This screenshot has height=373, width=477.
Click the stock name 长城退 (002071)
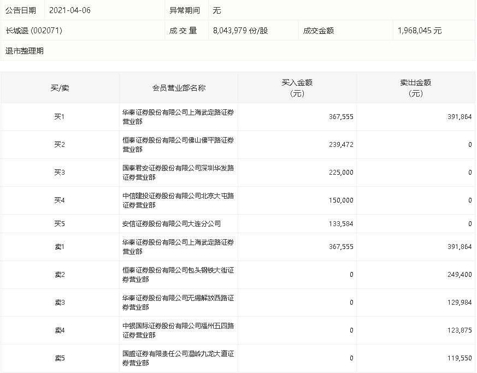click(x=34, y=31)
